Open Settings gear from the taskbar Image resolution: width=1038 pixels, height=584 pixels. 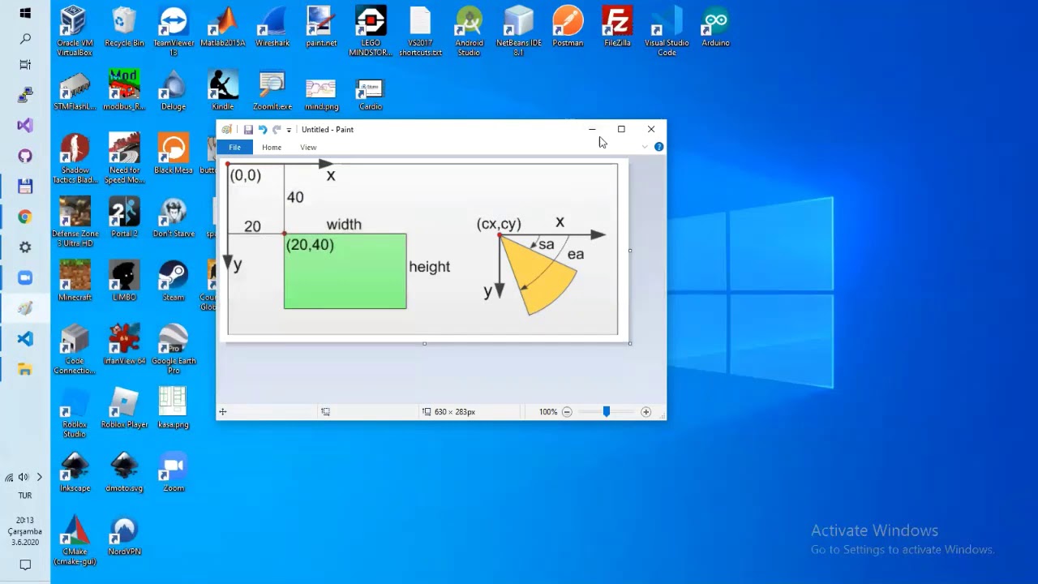25,247
